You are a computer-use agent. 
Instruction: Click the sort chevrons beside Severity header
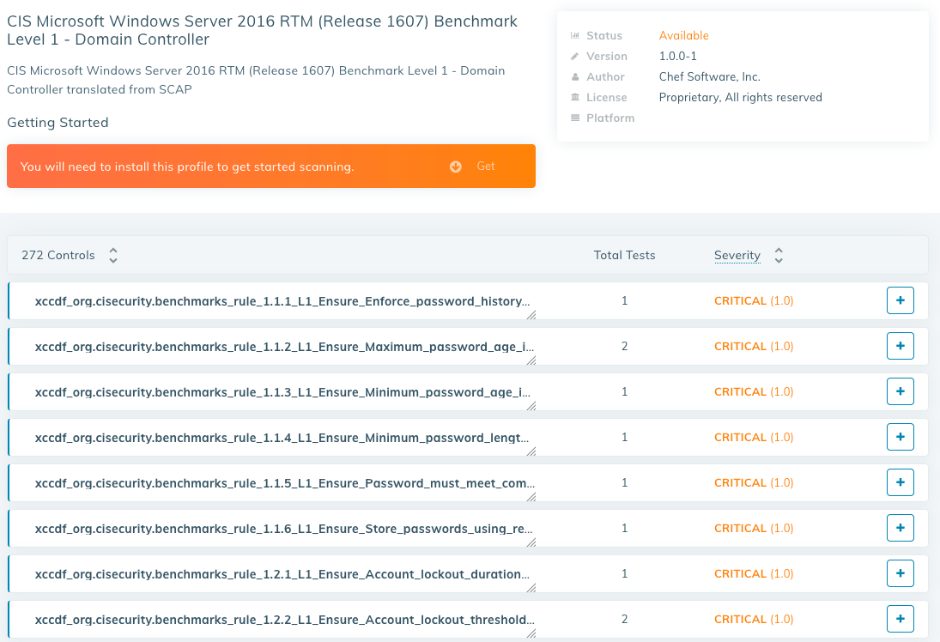[x=778, y=255]
